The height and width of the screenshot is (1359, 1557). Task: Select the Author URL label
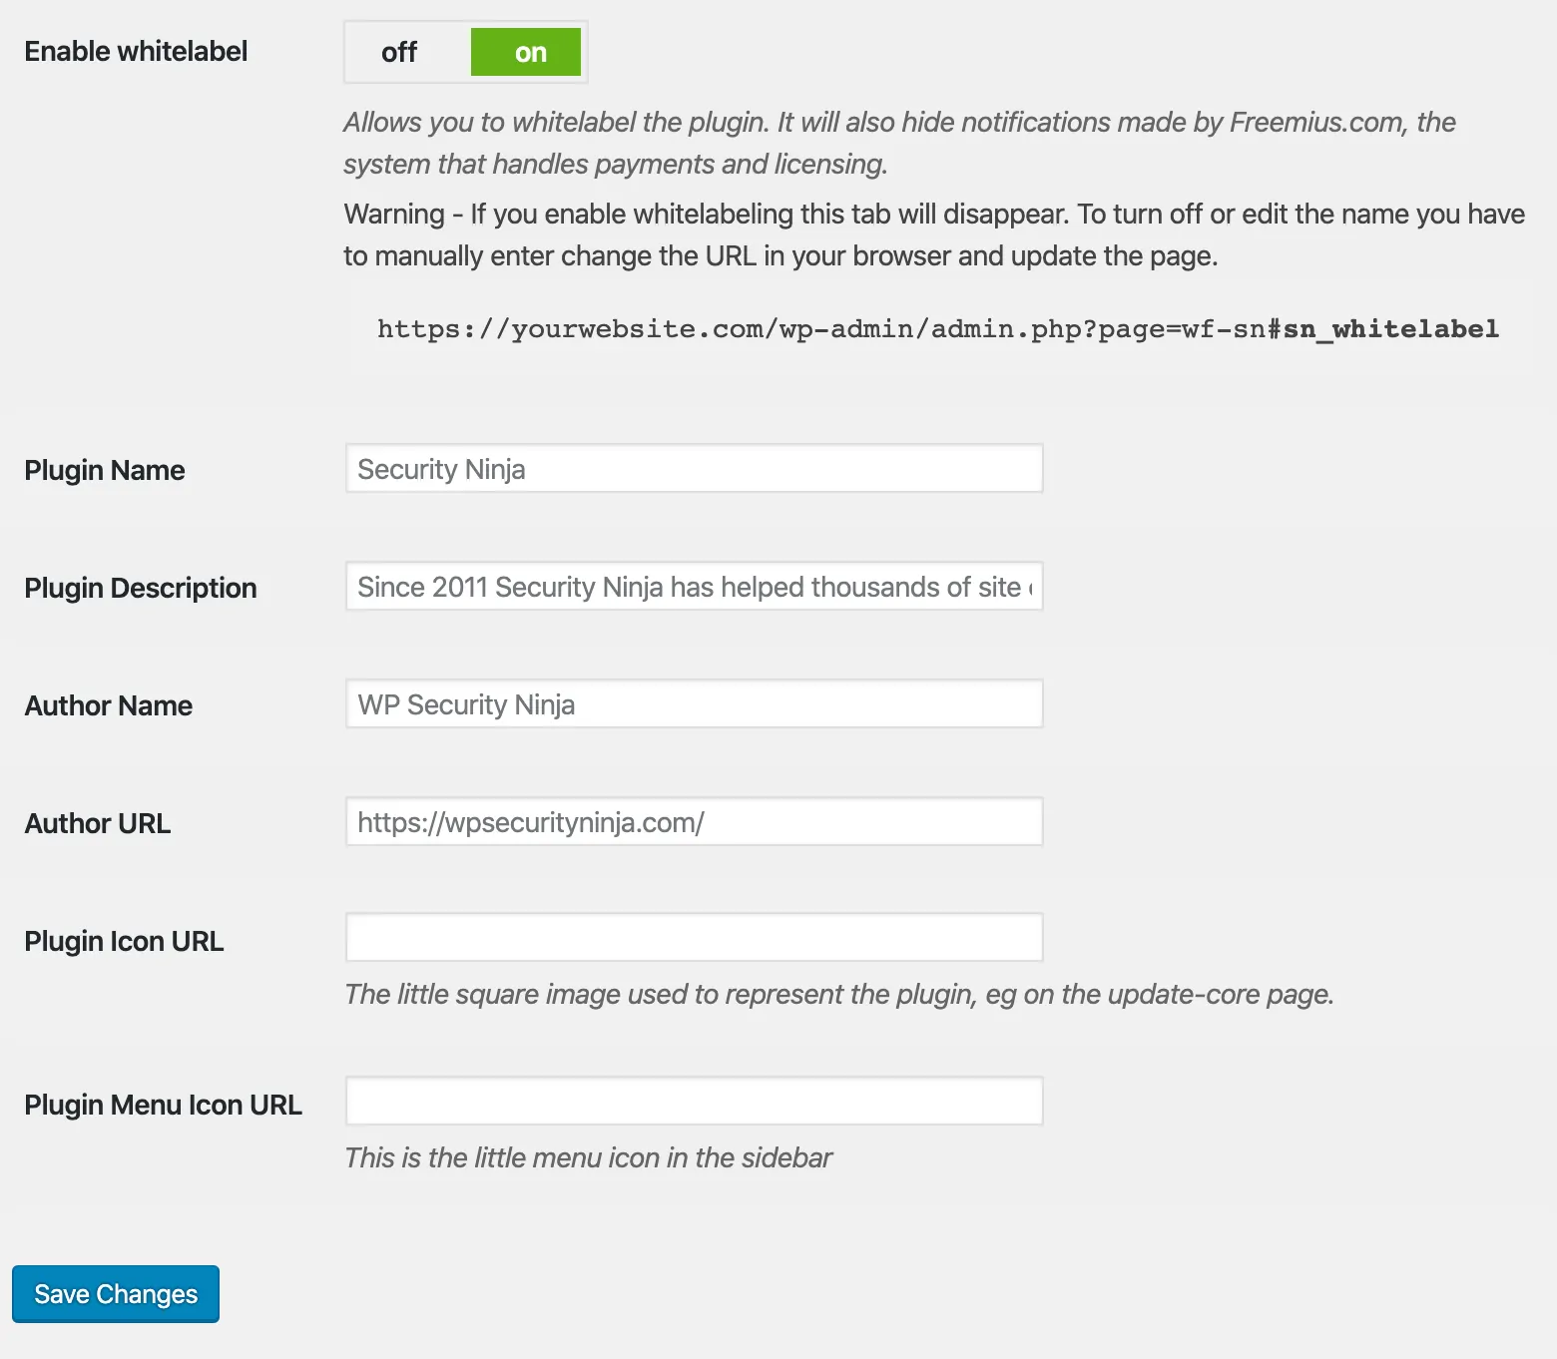coord(98,823)
